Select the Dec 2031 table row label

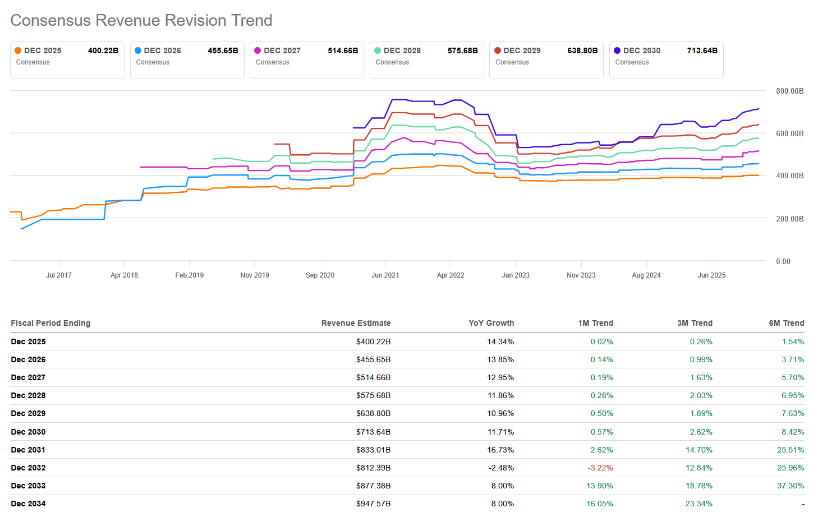[29, 450]
